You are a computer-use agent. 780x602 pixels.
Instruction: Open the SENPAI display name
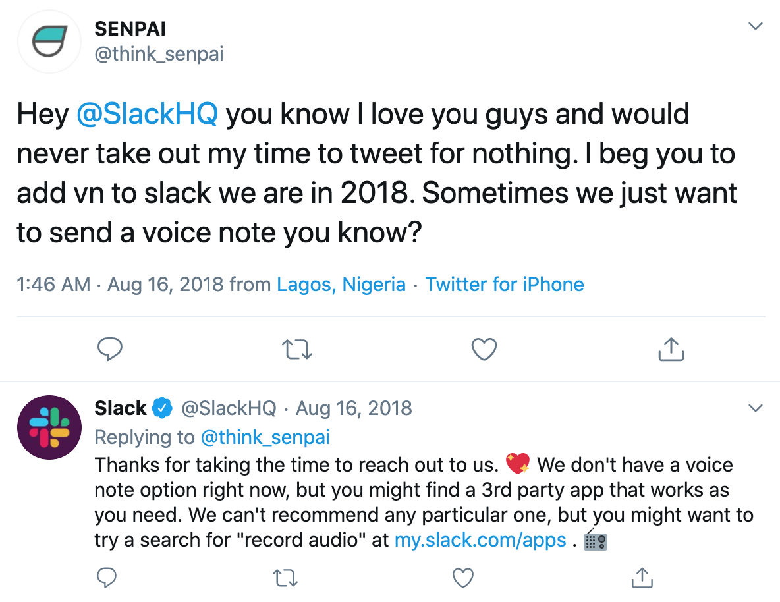(x=132, y=28)
